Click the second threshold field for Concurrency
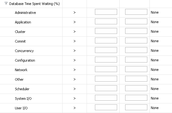The width and height of the screenshot is (172, 113). 136,50
